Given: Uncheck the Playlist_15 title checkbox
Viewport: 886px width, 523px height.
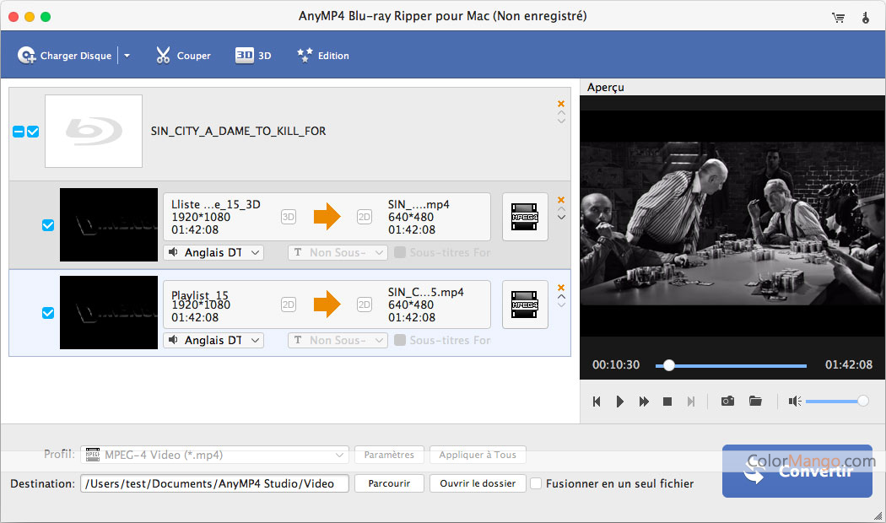Looking at the screenshot, I should tap(48, 313).
